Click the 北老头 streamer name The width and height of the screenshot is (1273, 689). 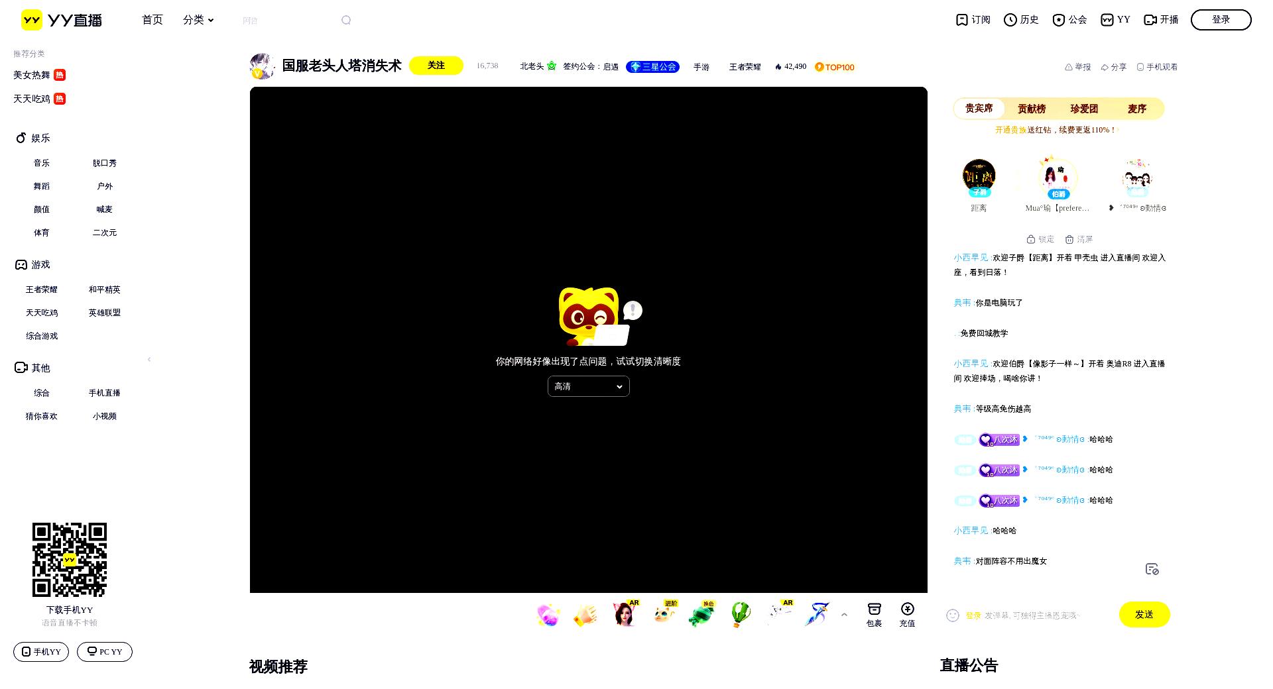(532, 66)
